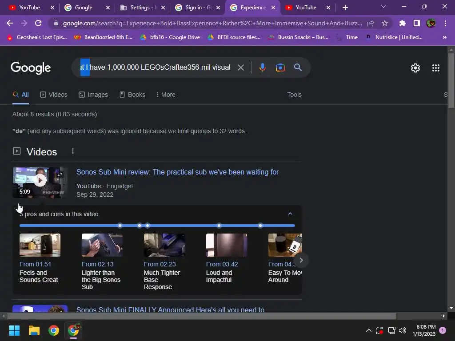This screenshot has width=455, height=341.
Task: Expand the More search filters menu
Action: point(166,95)
